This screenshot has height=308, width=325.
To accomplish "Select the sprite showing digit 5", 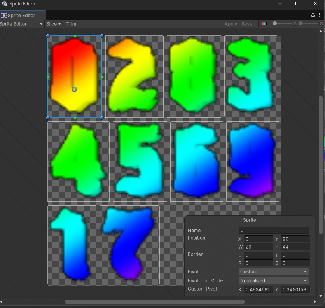I will [x=140, y=161].
